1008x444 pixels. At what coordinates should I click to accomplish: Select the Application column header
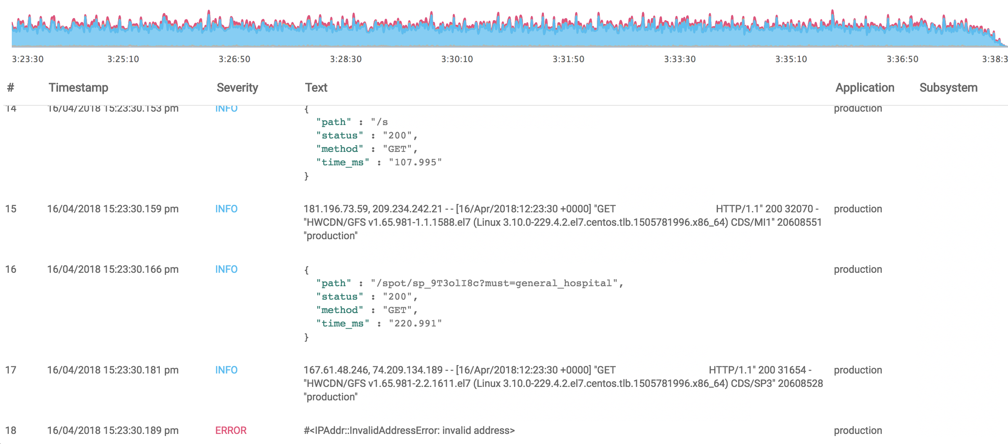pyautogui.click(x=865, y=88)
